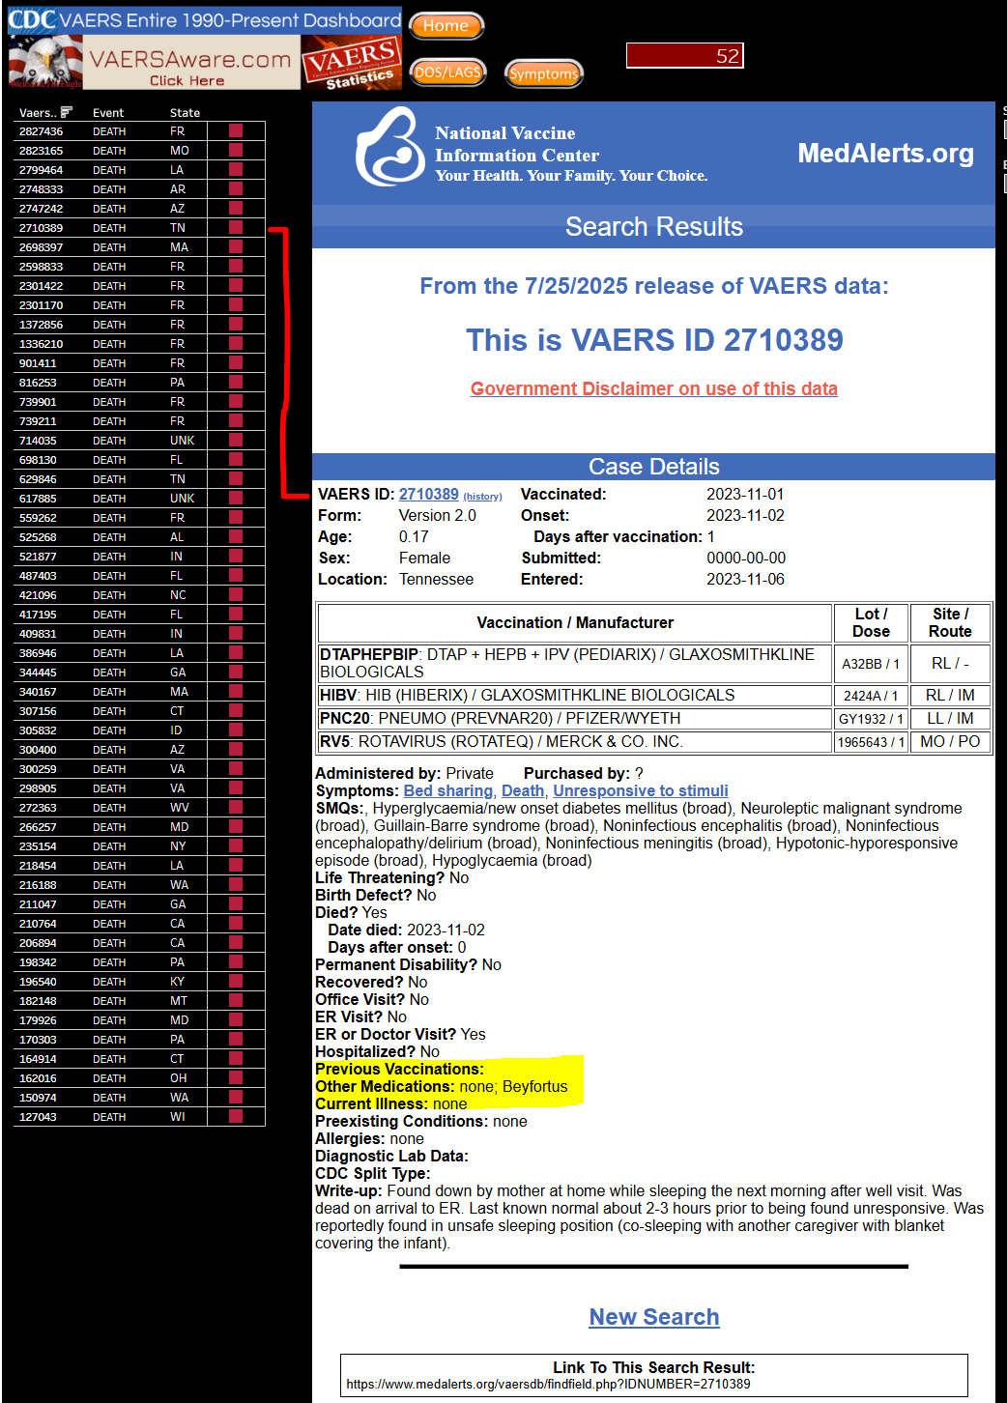Viewport: 1007px width, 1403px height.
Task: Click the CDC logo in the dashboard header
Action: point(32,19)
